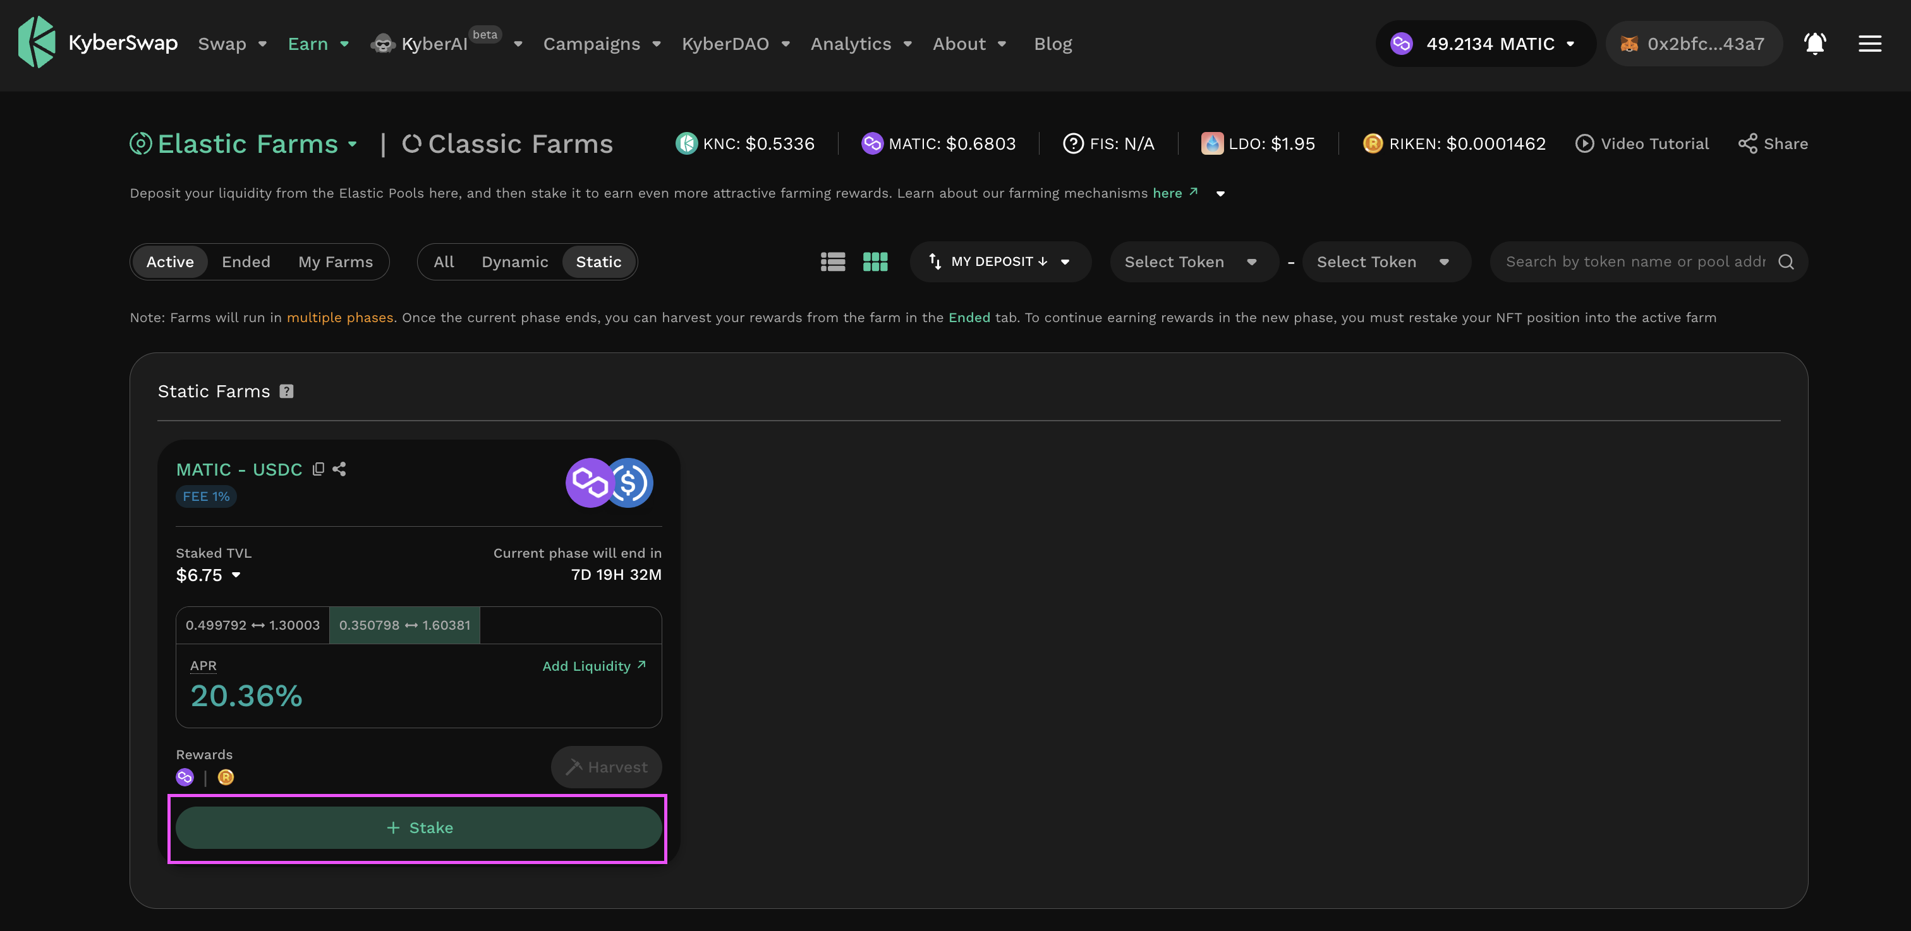Select the All farm type filter
Image resolution: width=1911 pixels, height=931 pixels.
coord(444,261)
